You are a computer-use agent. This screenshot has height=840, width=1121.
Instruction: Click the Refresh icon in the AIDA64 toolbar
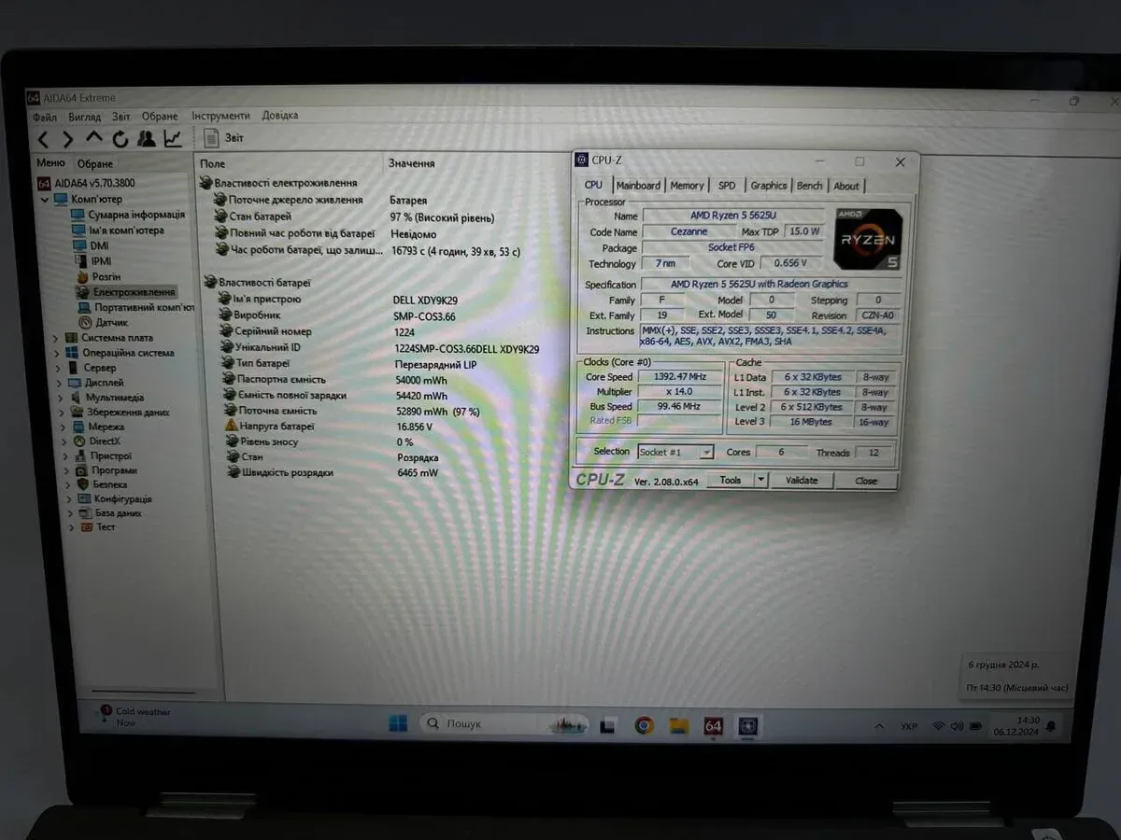(x=120, y=140)
